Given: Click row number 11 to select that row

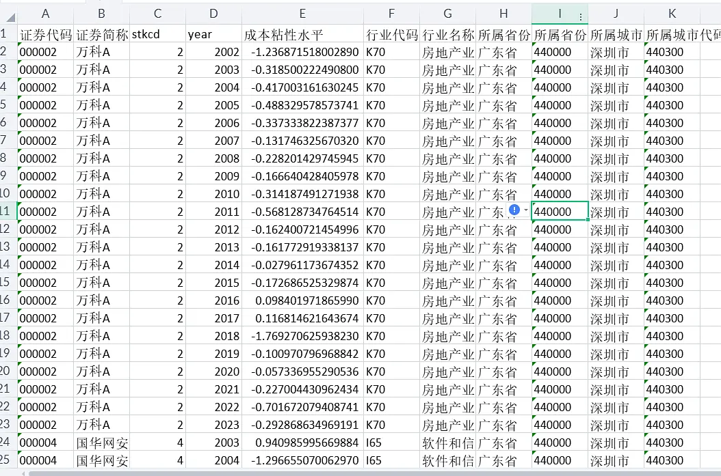Looking at the screenshot, I should tap(10, 211).
